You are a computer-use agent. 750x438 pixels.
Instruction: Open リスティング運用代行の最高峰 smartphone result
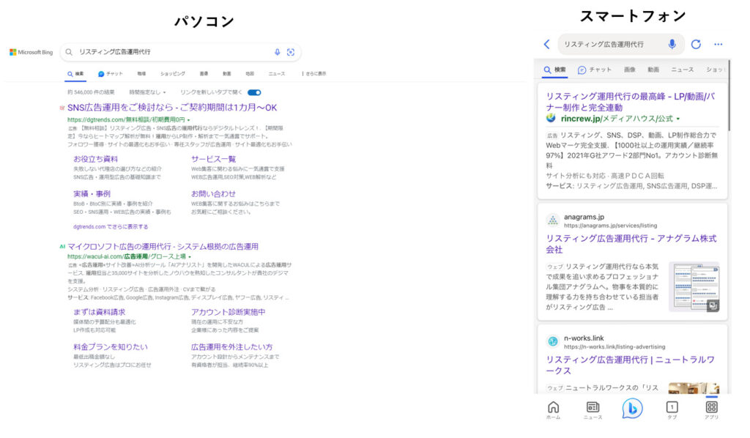pos(631,102)
